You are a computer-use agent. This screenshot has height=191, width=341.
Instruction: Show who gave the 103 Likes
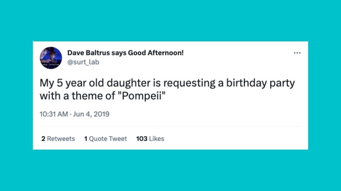150,139
